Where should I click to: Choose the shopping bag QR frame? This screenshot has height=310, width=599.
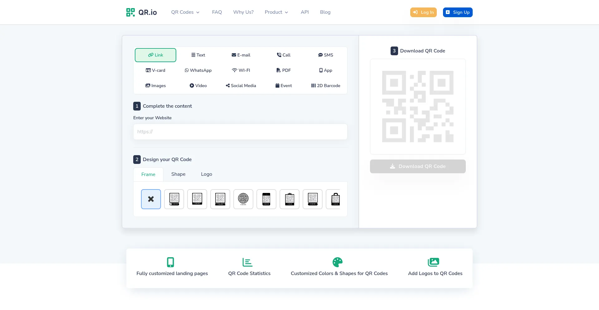click(x=333, y=199)
